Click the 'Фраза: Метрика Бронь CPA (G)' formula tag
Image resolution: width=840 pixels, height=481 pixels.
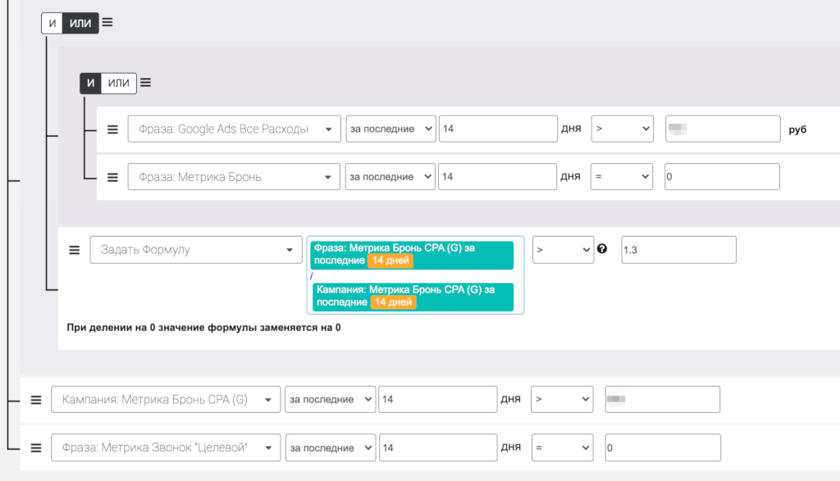click(412, 255)
